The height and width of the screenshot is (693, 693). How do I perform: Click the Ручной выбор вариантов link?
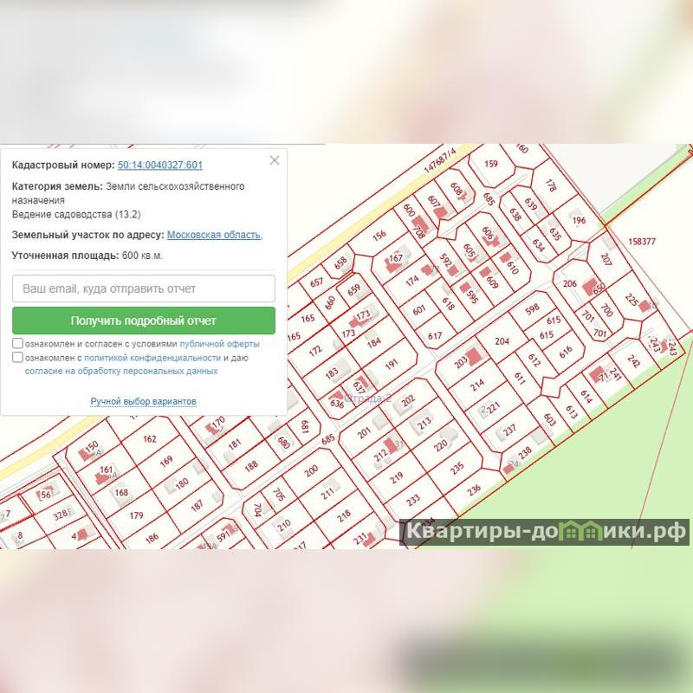[143, 401]
